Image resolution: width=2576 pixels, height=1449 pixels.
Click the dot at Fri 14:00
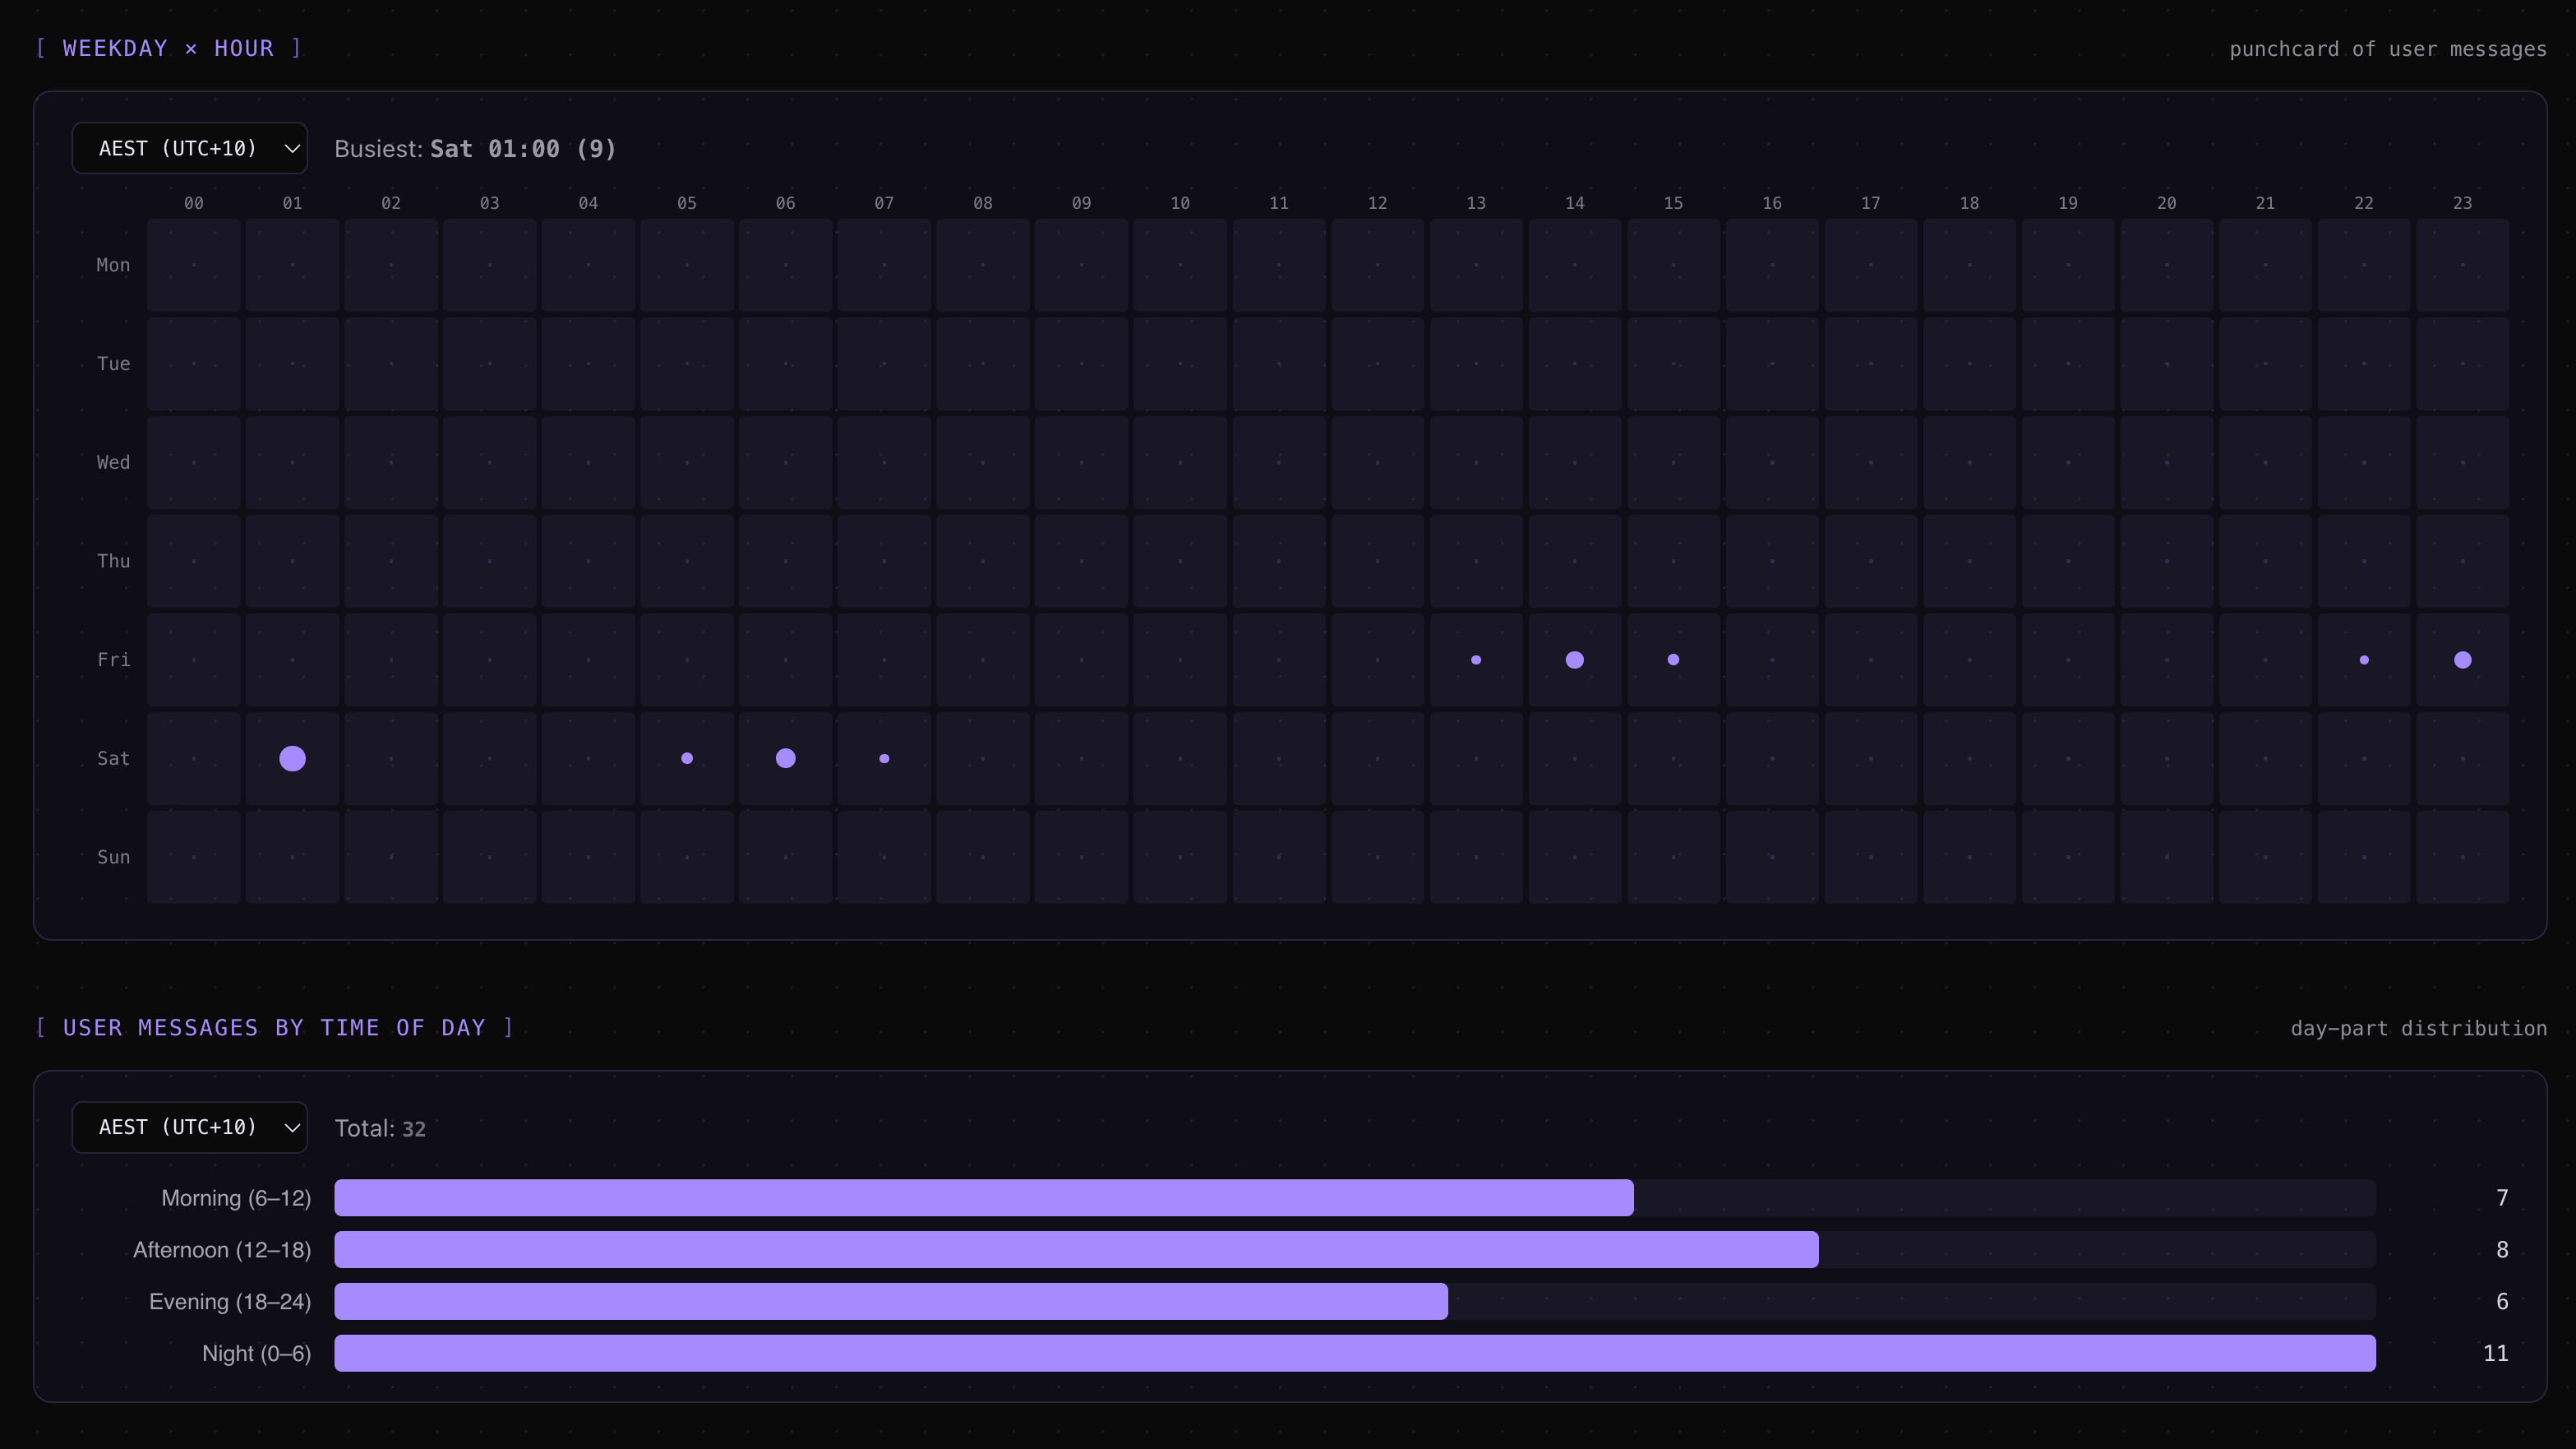click(1575, 660)
